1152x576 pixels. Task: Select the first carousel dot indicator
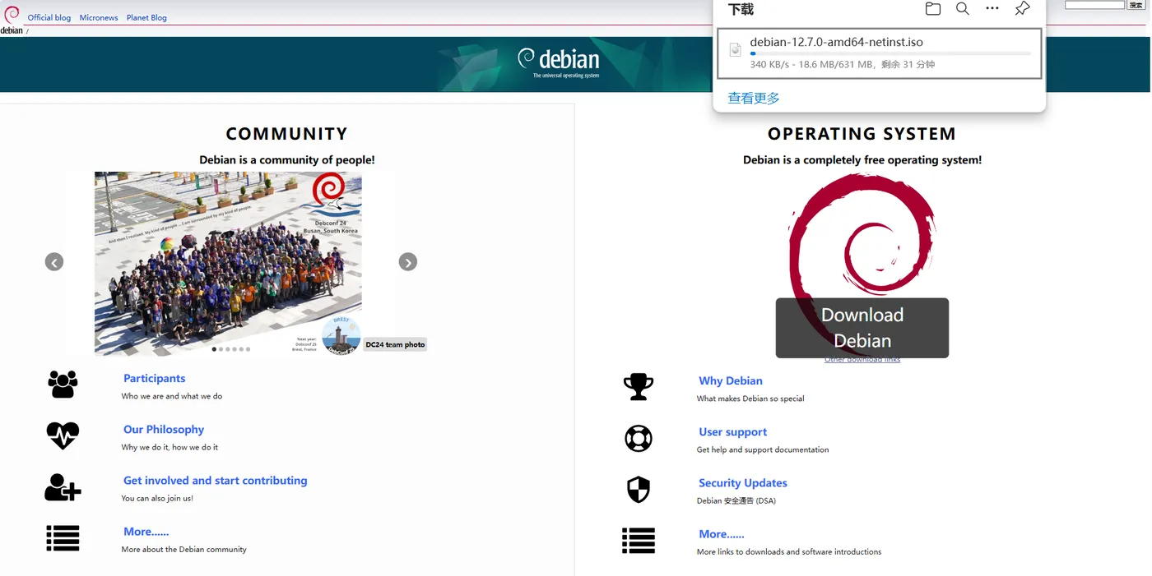point(215,349)
